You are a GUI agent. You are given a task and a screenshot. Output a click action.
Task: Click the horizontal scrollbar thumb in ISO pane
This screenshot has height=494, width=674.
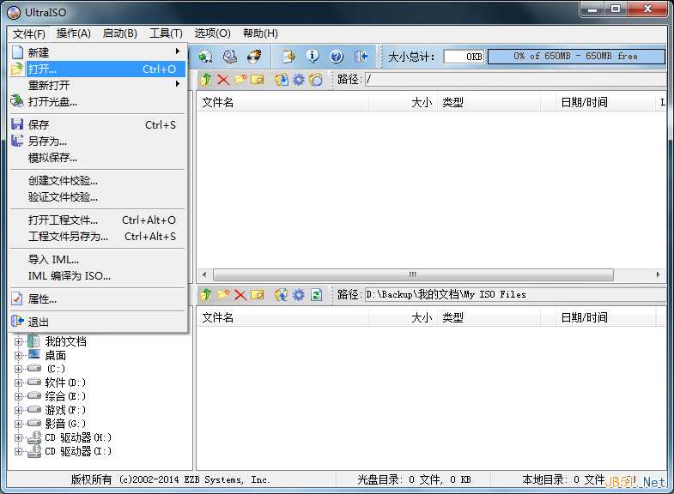point(413,274)
